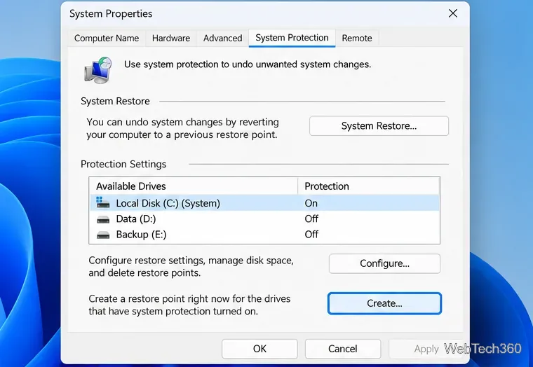Close the System Properties dialog
Image resolution: width=533 pixels, height=367 pixels.
[x=453, y=13]
